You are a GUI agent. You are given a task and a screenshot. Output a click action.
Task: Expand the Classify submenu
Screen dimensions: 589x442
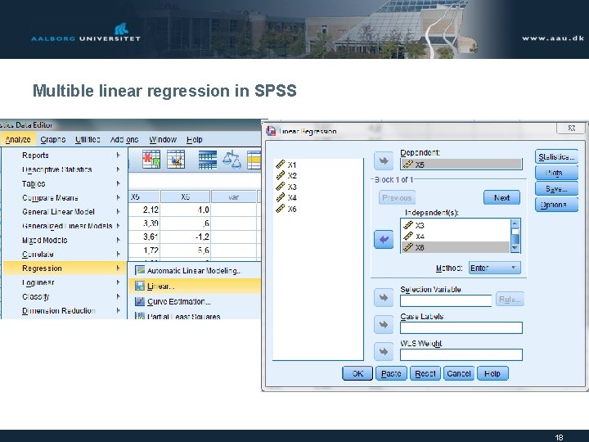pyautogui.click(x=65, y=296)
